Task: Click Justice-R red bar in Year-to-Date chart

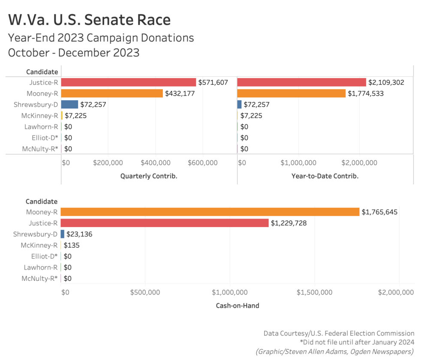Action: (x=301, y=82)
